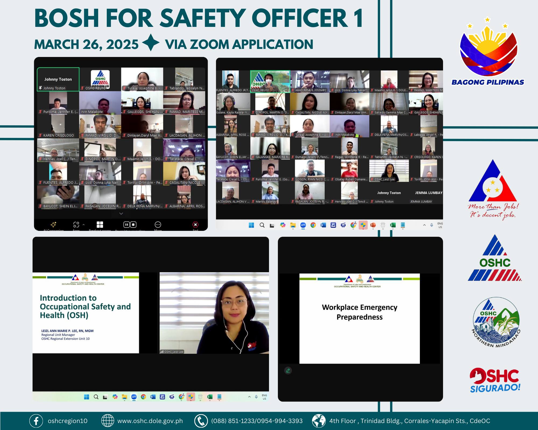Toggle microphone tray icon in lower-left taskbar

tap(256, 397)
